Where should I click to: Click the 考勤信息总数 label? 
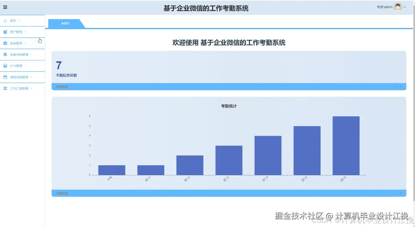click(x=66, y=75)
